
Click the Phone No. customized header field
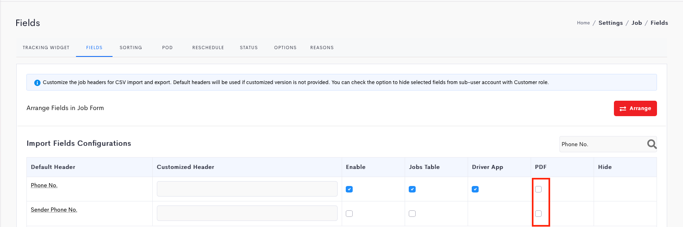pos(247,189)
